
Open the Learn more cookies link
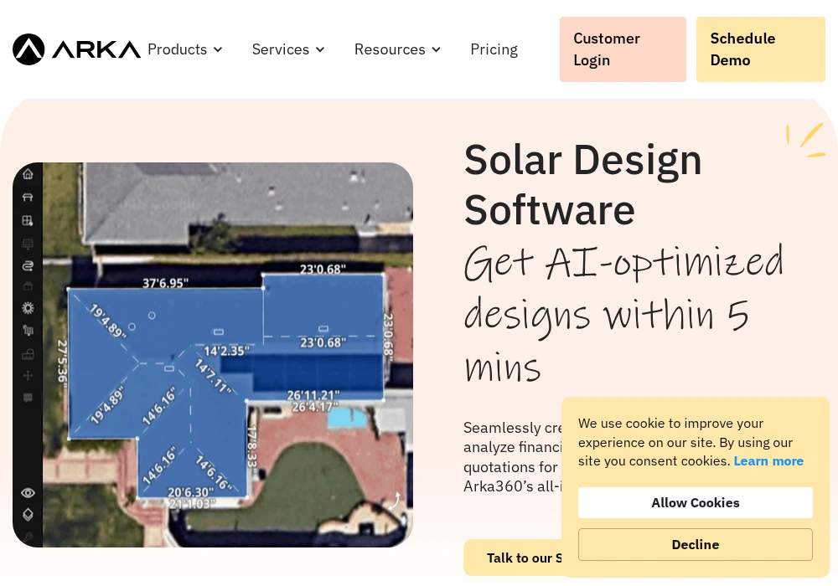[x=768, y=460]
